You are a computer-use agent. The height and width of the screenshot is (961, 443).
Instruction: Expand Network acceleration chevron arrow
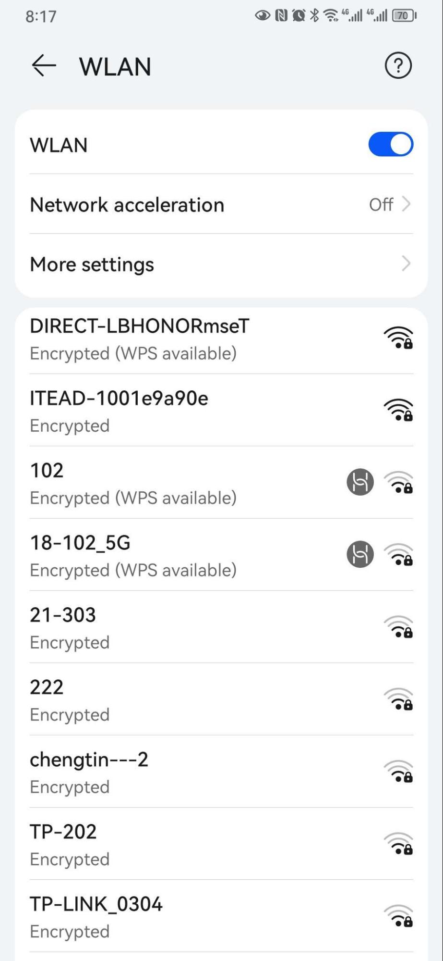tap(406, 204)
